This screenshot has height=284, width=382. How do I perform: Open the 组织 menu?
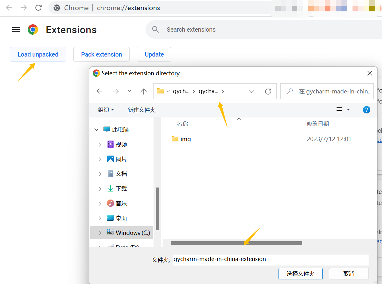[x=106, y=110]
